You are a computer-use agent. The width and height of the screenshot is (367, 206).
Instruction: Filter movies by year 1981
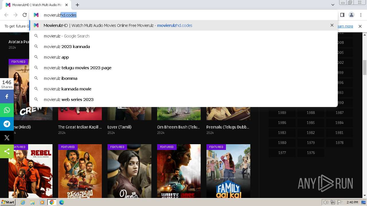(339, 133)
